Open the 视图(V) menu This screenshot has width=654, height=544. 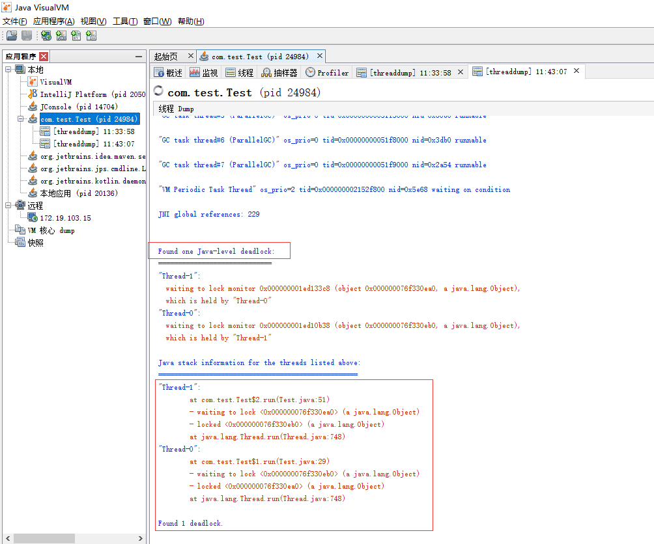(93, 21)
